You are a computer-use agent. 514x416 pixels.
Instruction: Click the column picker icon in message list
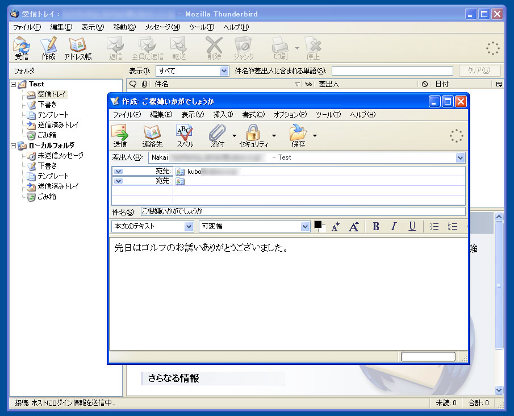click(499, 84)
